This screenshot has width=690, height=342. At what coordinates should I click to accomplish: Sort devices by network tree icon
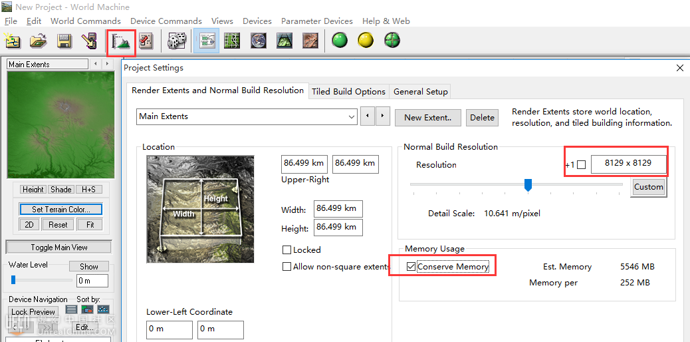[x=103, y=310]
